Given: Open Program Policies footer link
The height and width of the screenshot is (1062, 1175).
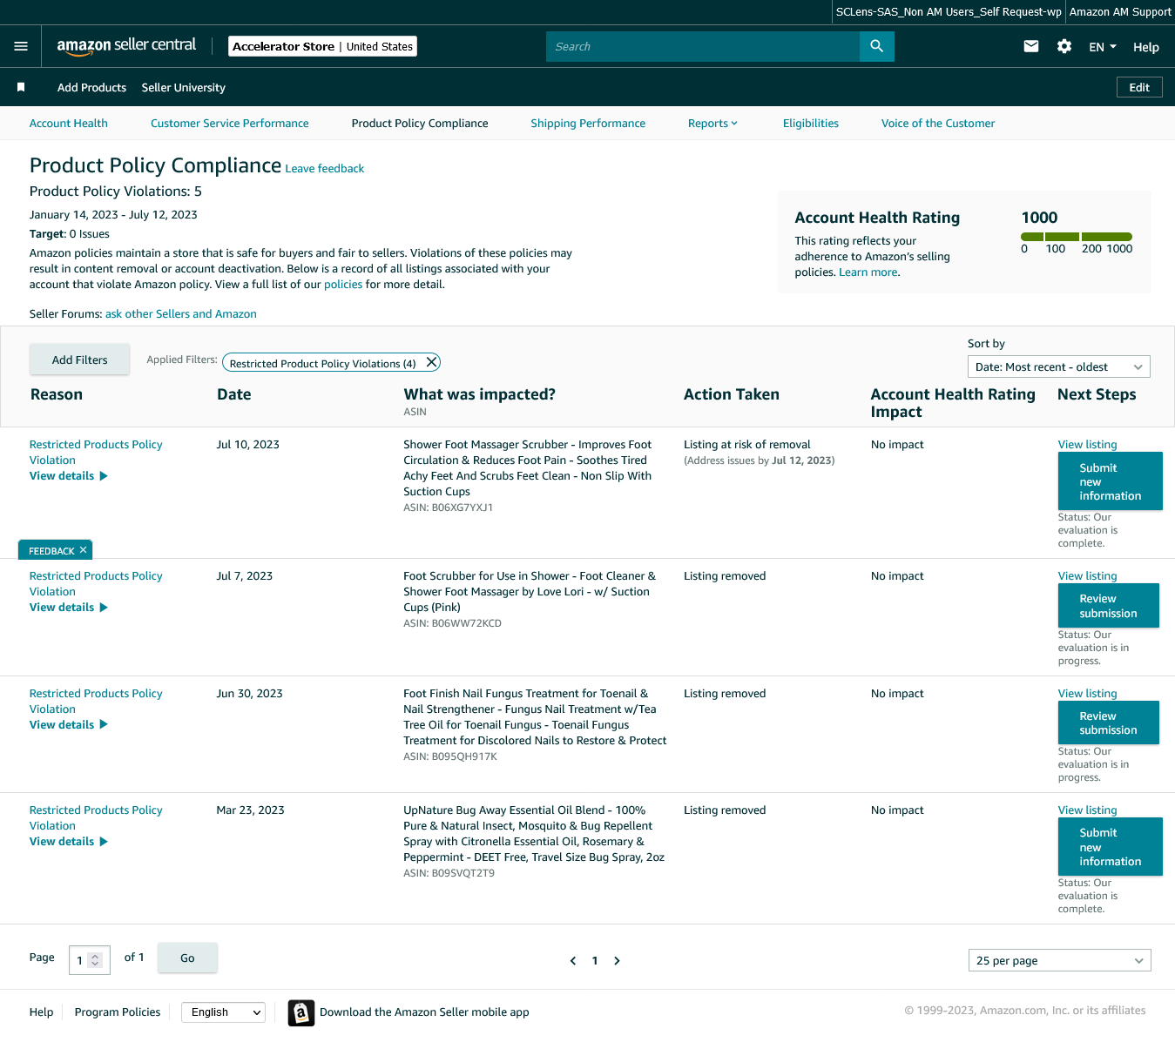Looking at the screenshot, I should (118, 1012).
